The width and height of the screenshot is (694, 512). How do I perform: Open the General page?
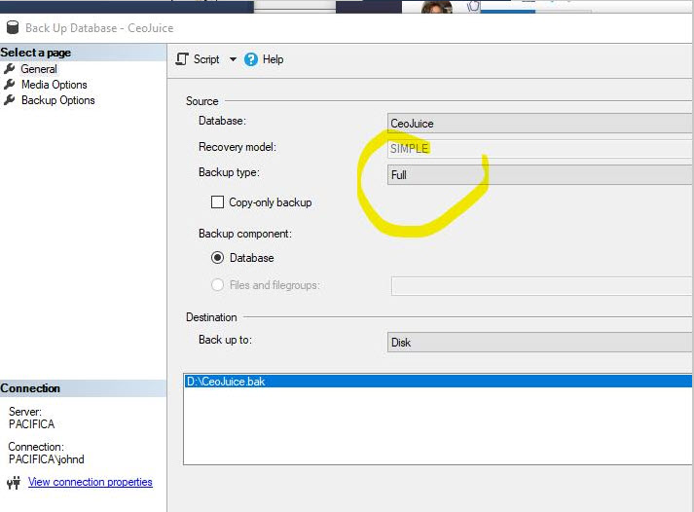pos(39,69)
